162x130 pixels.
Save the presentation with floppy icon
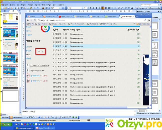8,8
